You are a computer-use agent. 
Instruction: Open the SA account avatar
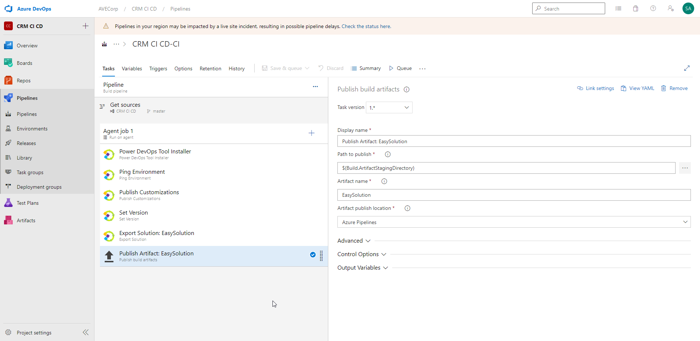pos(688,8)
